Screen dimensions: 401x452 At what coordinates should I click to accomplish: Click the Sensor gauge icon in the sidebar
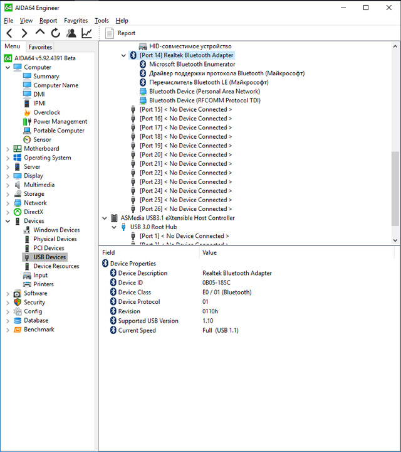(x=27, y=139)
